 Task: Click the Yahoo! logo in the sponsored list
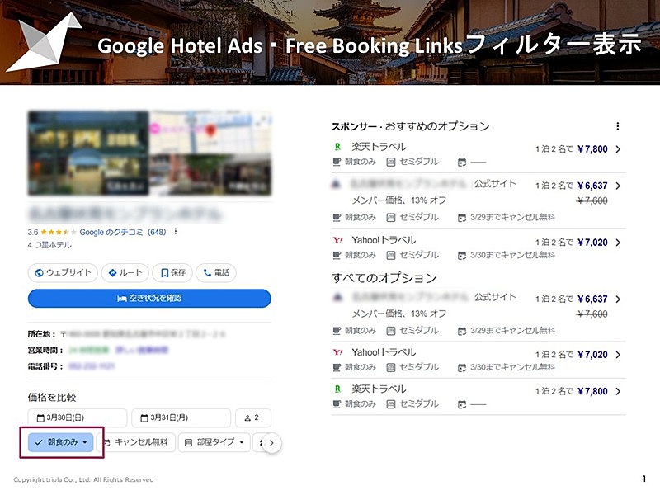click(337, 240)
